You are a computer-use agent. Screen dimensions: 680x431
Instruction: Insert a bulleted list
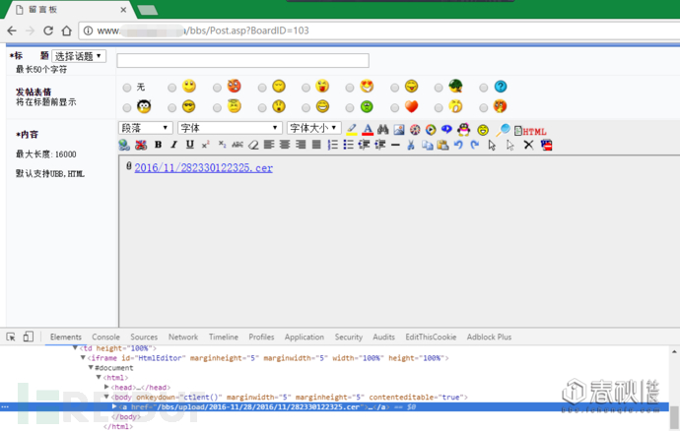point(348,145)
